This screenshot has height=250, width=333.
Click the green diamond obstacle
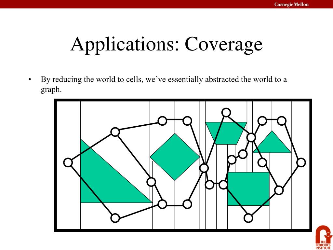175,157
